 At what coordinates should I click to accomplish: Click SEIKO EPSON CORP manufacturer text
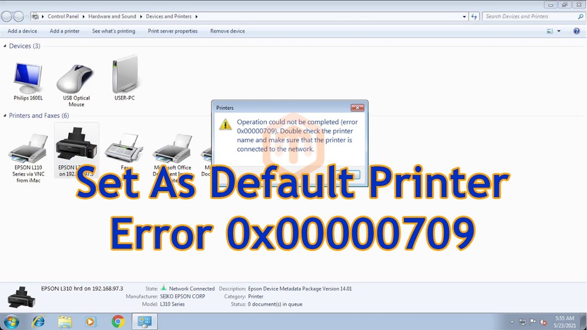[x=183, y=297]
